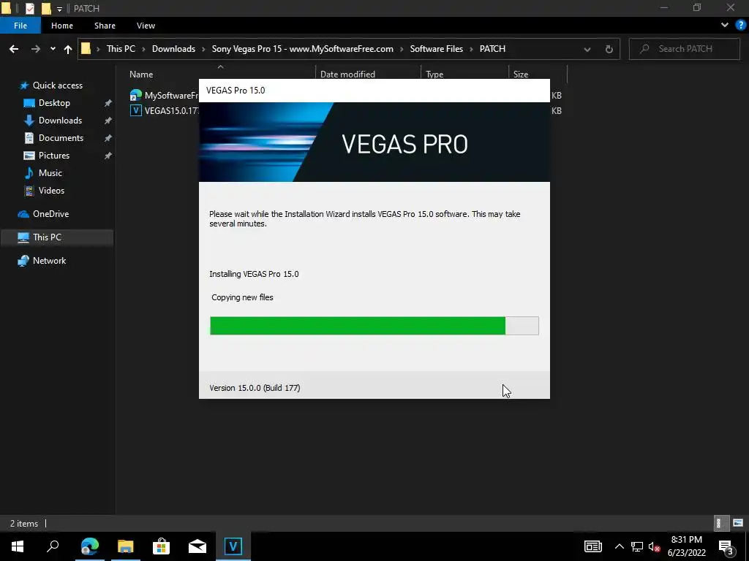Click Downloads in the address path
This screenshot has height=561, width=749.
173,49
